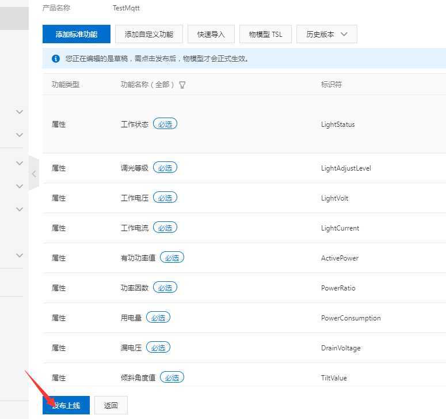This screenshot has height=419, width=446.
Task: Select the PowerRatio identifier text
Action: tap(338, 288)
